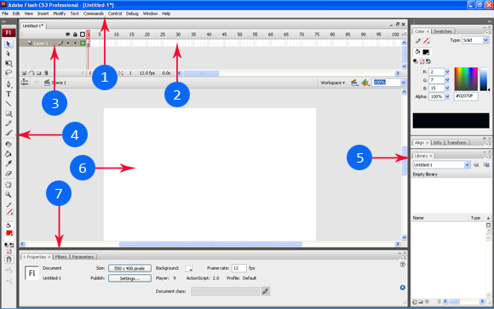Open the R value slider arrow
Image resolution: width=494 pixels, height=309 pixels.
tap(447, 72)
